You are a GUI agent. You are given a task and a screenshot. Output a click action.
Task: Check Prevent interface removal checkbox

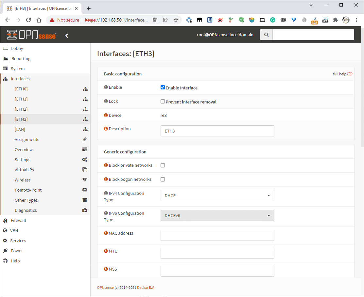tap(163, 102)
